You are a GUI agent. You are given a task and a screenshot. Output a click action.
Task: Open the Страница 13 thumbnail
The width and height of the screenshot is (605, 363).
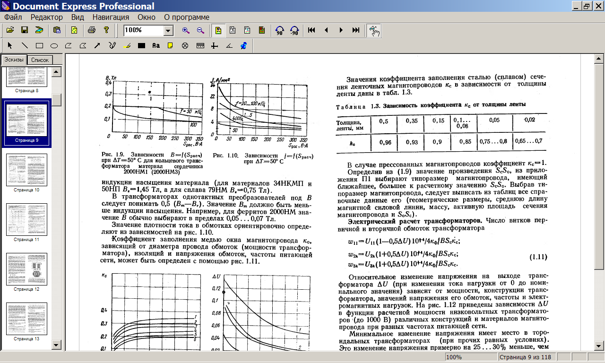point(27,321)
